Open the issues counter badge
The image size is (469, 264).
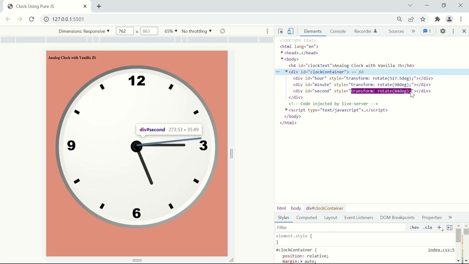(427, 31)
